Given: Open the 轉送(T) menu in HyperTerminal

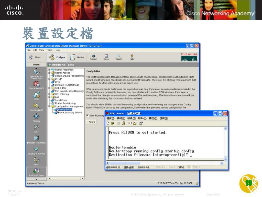Looking at the screenshot, I should pos(153,119).
